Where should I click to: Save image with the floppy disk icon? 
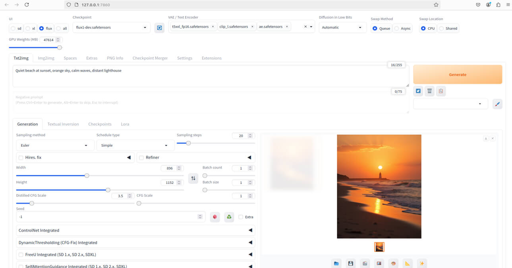click(x=350, y=263)
